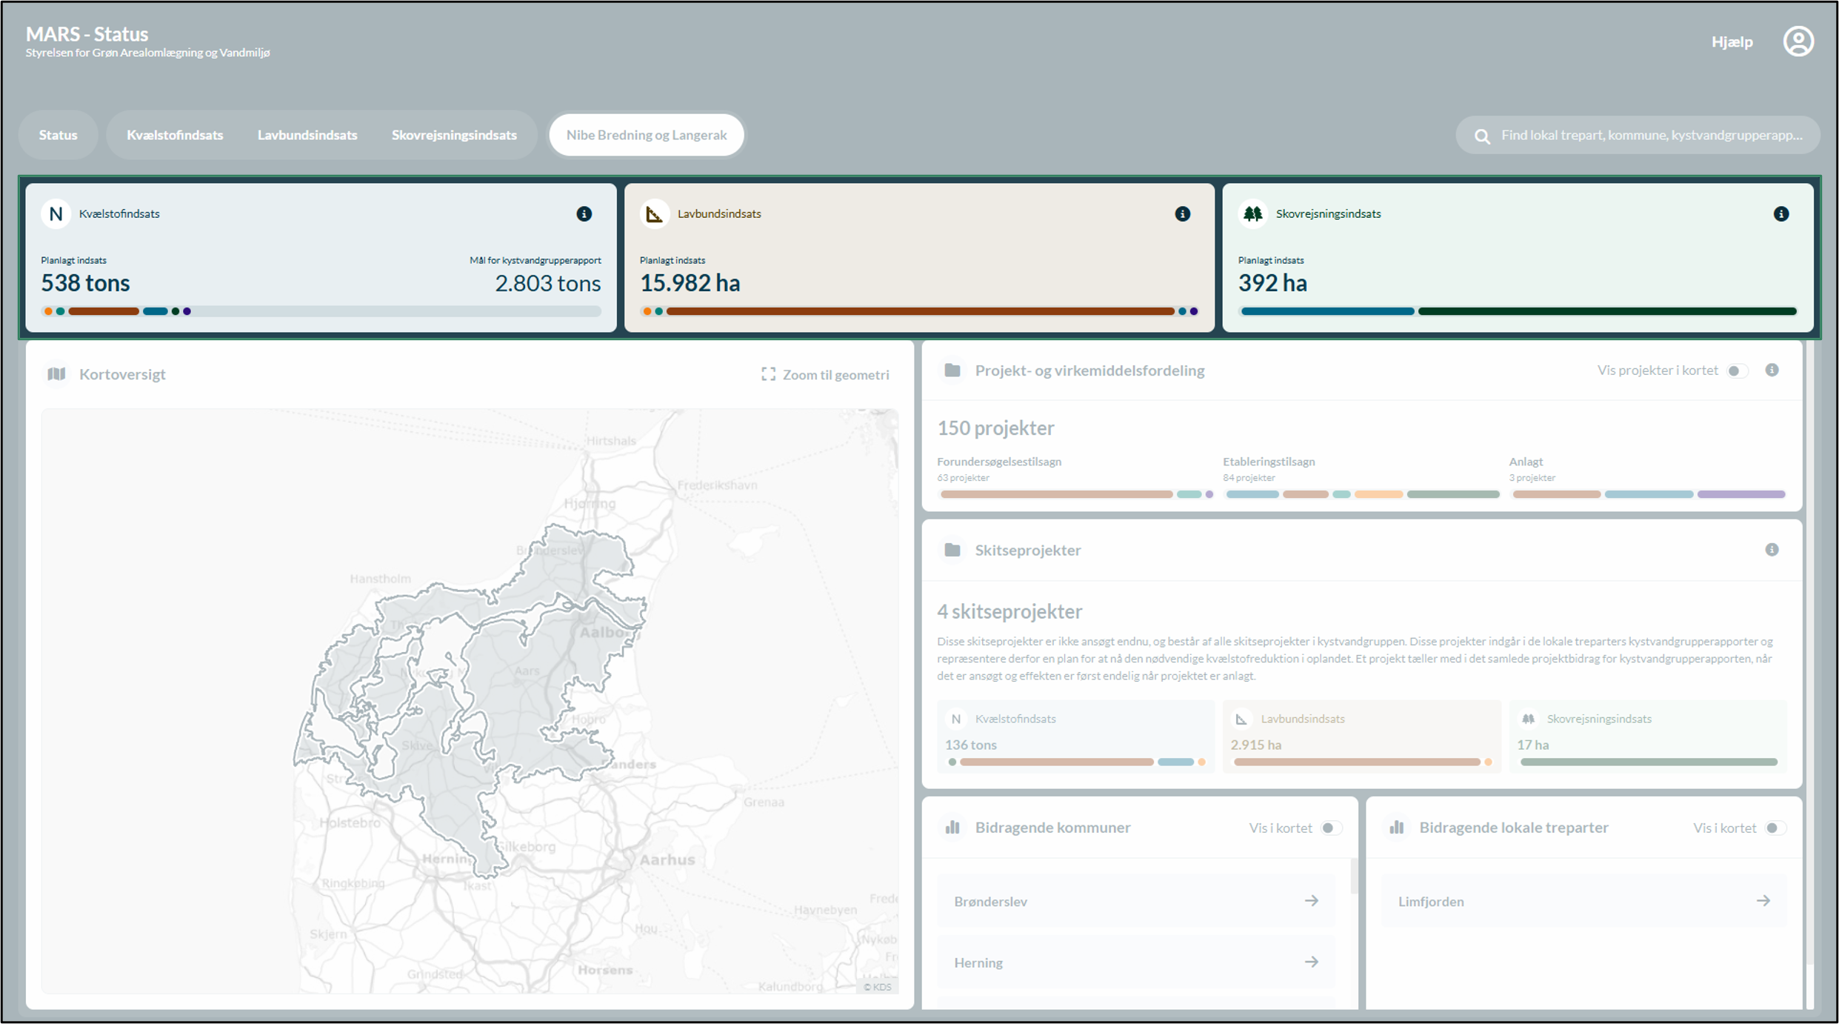Click the 3 projekter count label
1839x1024 pixels.
coord(1532,478)
